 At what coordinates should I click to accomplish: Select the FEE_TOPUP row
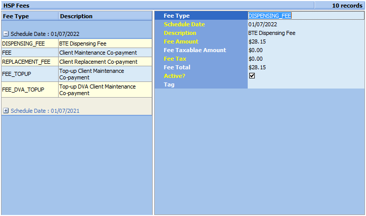click(29, 74)
